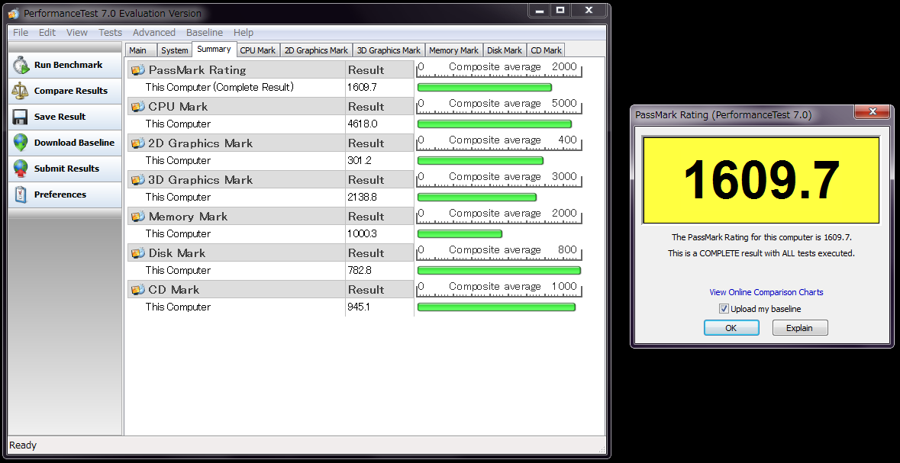900x463 pixels.
Task: Open the Baseline menu
Action: click(x=205, y=33)
